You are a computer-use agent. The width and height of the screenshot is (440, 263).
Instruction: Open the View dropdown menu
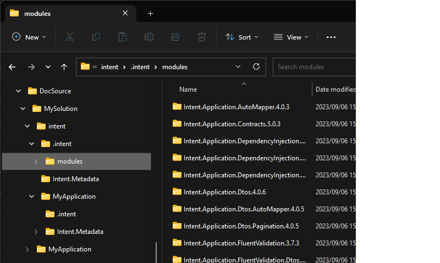[291, 37]
